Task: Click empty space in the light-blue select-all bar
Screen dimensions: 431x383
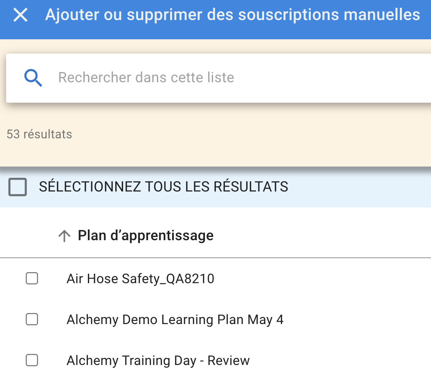Action: click(360, 187)
